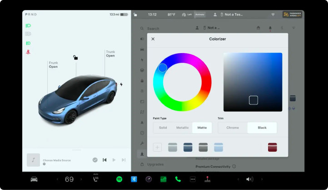Choose Chrome trim option
This screenshot has height=190, width=328.
[233, 128]
